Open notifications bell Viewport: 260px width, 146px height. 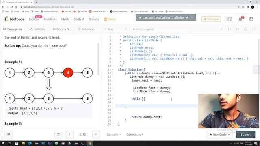(240, 19)
